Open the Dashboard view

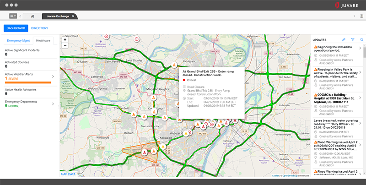(16, 28)
